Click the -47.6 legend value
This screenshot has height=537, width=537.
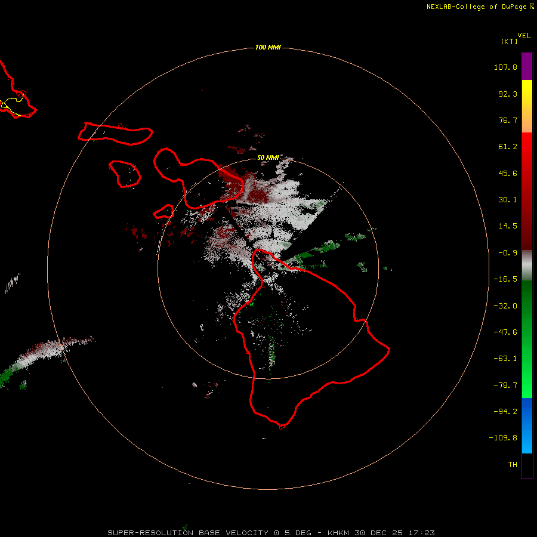(x=505, y=332)
